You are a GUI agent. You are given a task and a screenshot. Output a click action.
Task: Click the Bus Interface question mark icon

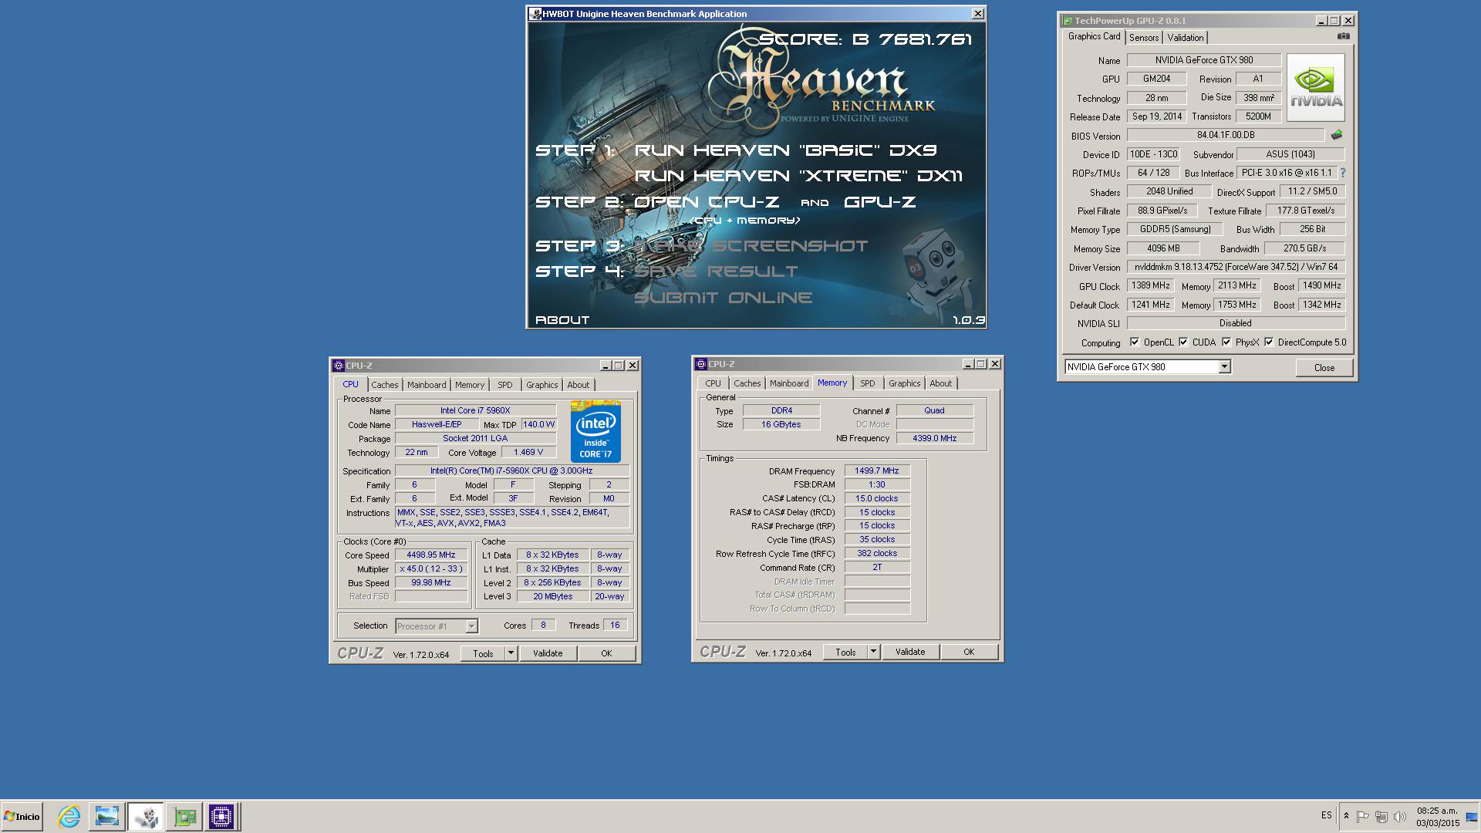click(x=1343, y=173)
